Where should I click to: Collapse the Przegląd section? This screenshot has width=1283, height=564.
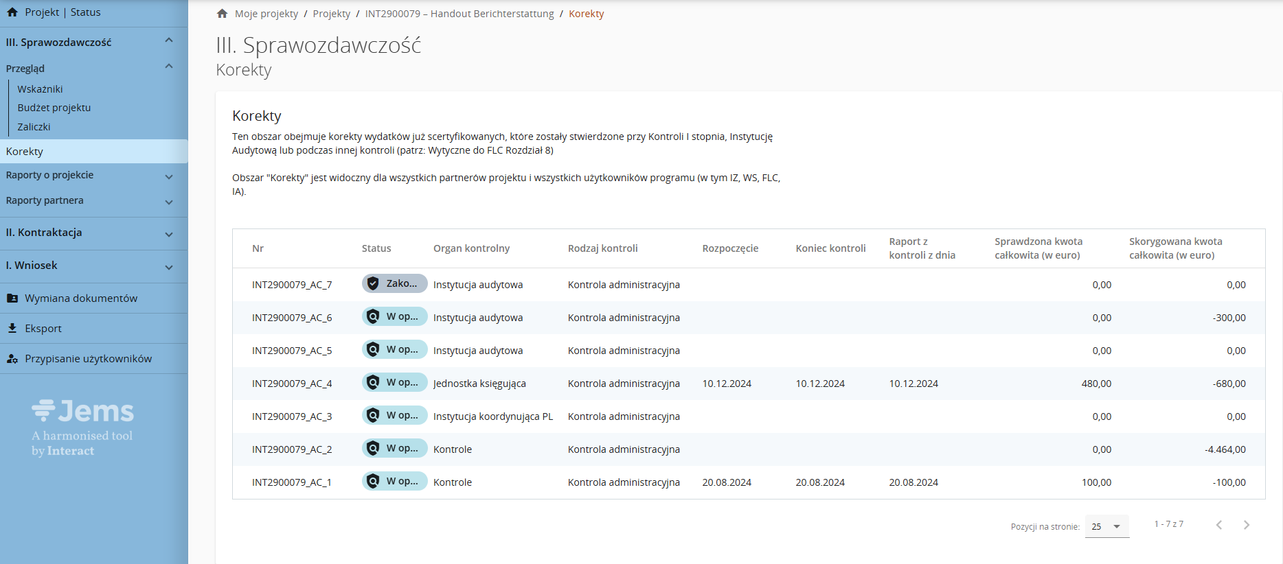(x=169, y=67)
